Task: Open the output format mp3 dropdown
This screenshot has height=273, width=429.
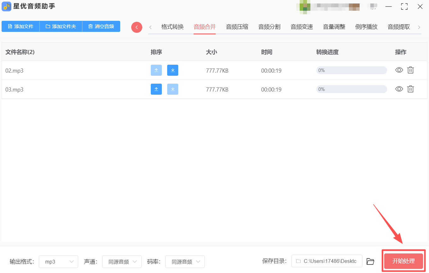Action: point(58,262)
